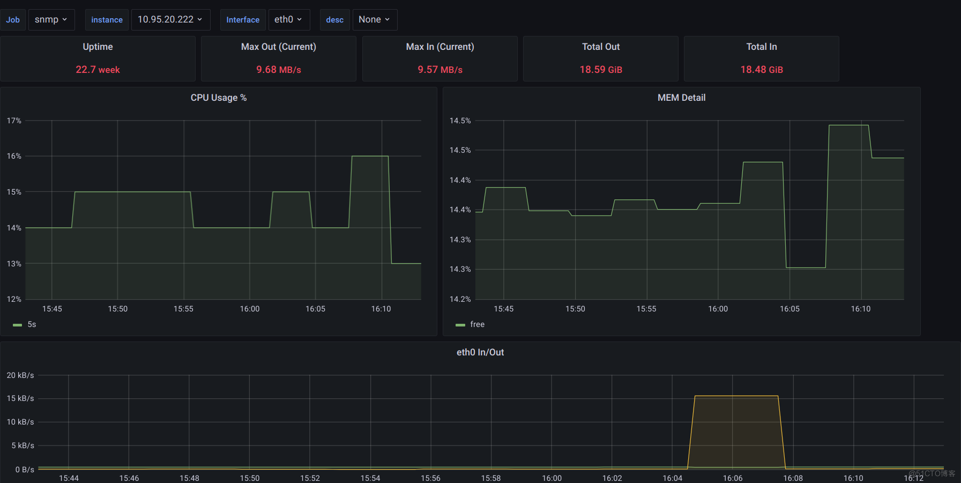
Task: Click the 18.59 GiB total out value
Action: click(x=601, y=70)
